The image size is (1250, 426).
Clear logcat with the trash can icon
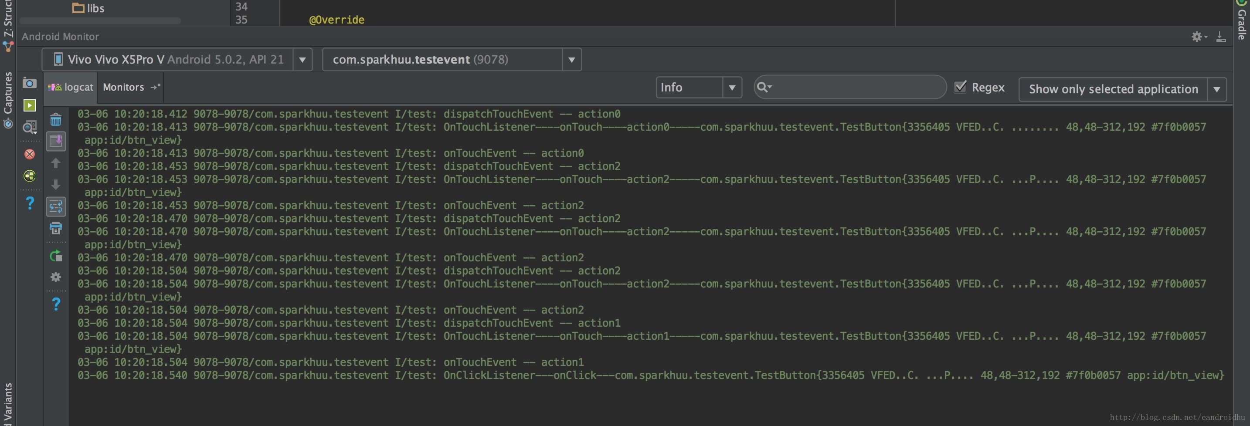pos(56,119)
